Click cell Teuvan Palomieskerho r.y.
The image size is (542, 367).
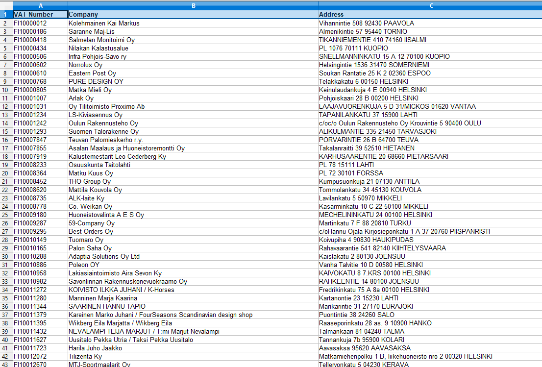(193, 140)
